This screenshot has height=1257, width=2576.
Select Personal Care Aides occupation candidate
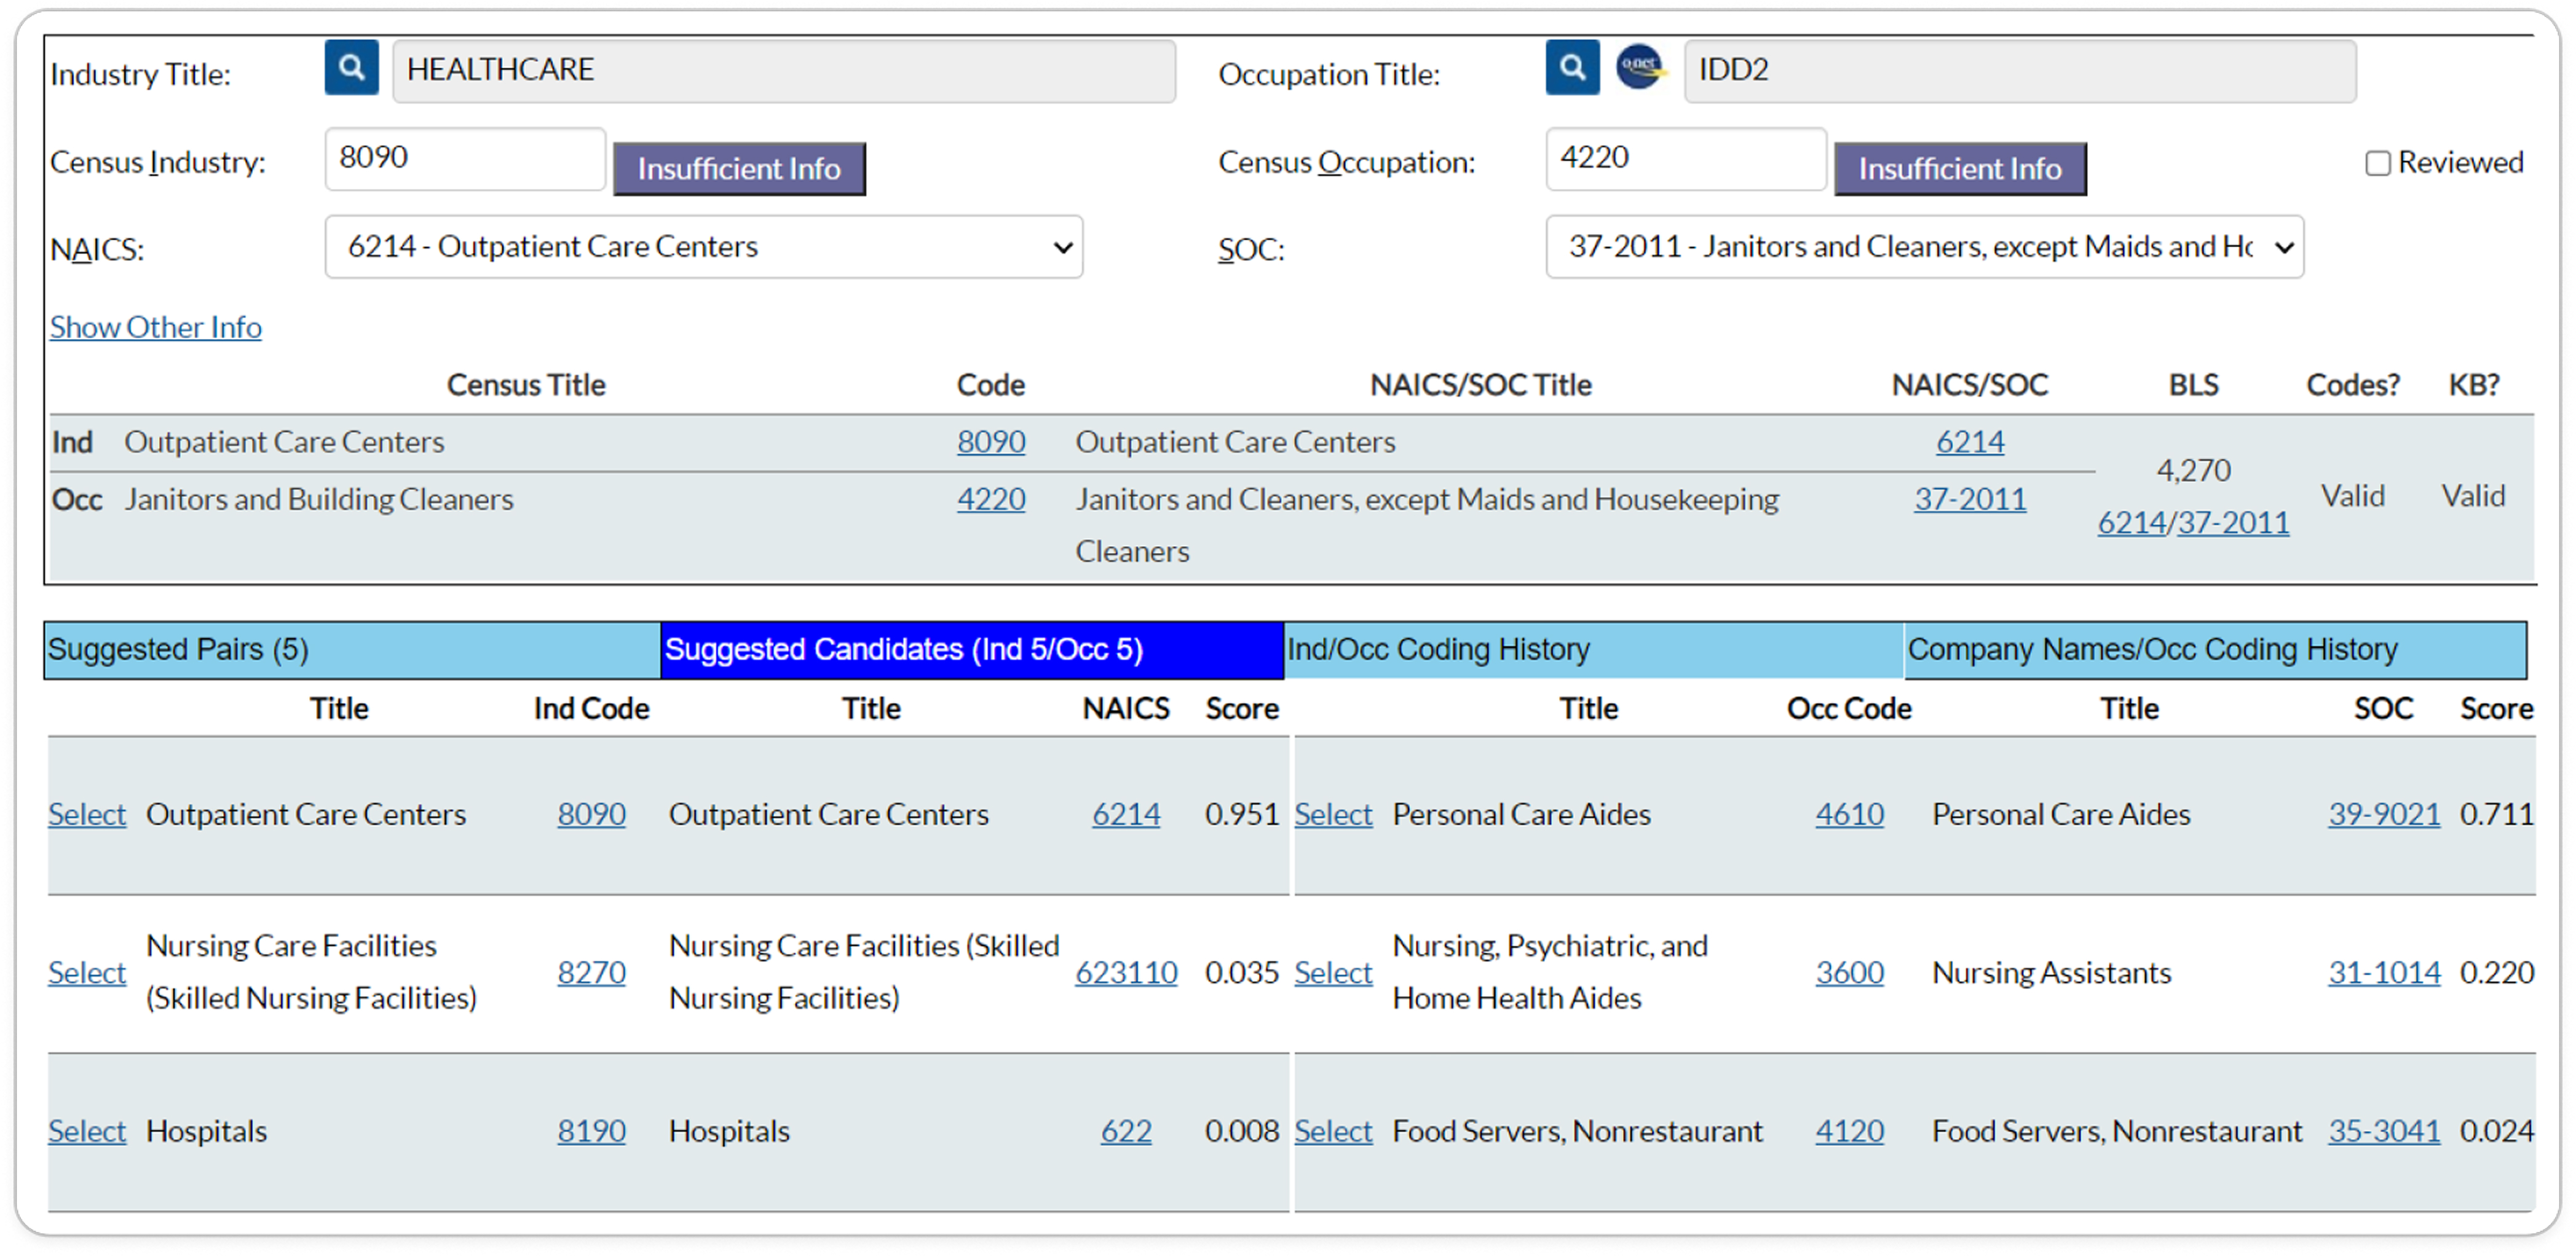(1332, 815)
